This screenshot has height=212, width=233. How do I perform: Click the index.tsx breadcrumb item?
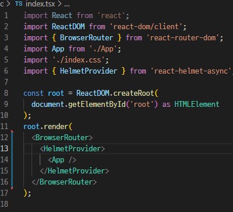click(40, 4)
